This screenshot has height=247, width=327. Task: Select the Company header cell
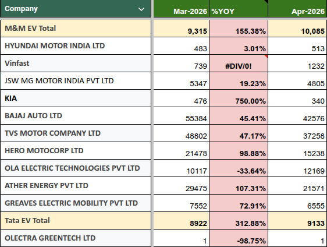76,9
